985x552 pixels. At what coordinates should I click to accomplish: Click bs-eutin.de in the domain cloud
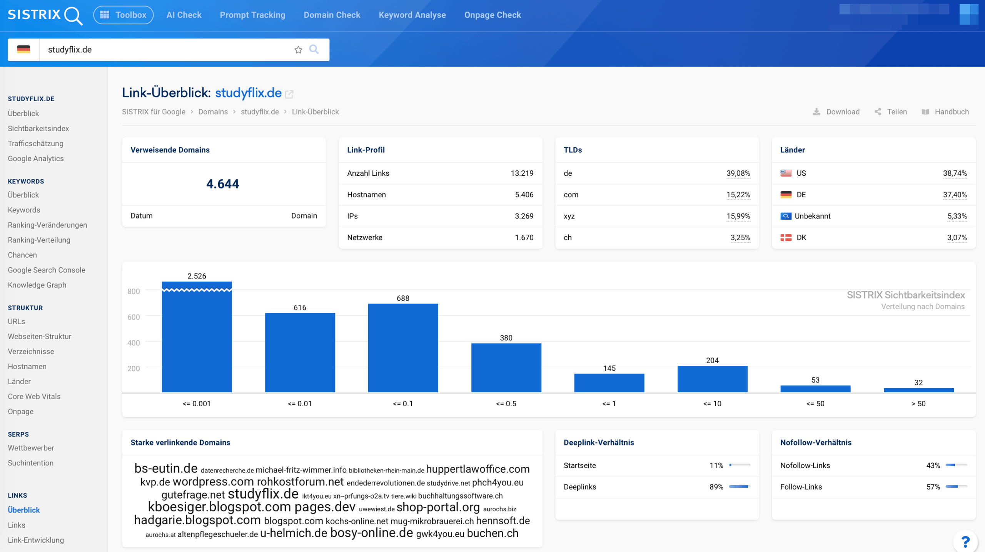166,469
